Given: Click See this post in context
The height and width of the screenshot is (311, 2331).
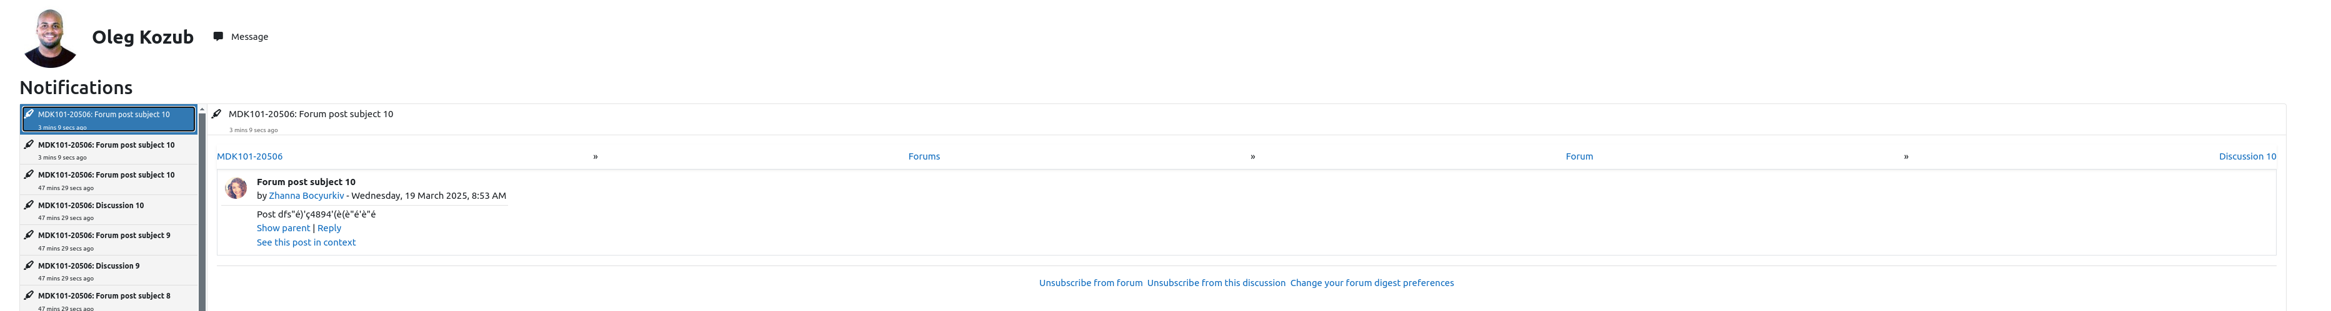Looking at the screenshot, I should click(306, 242).
